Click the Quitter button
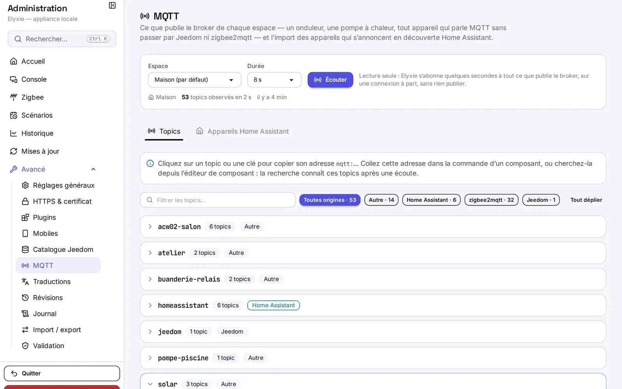 (x=62, y=373)
